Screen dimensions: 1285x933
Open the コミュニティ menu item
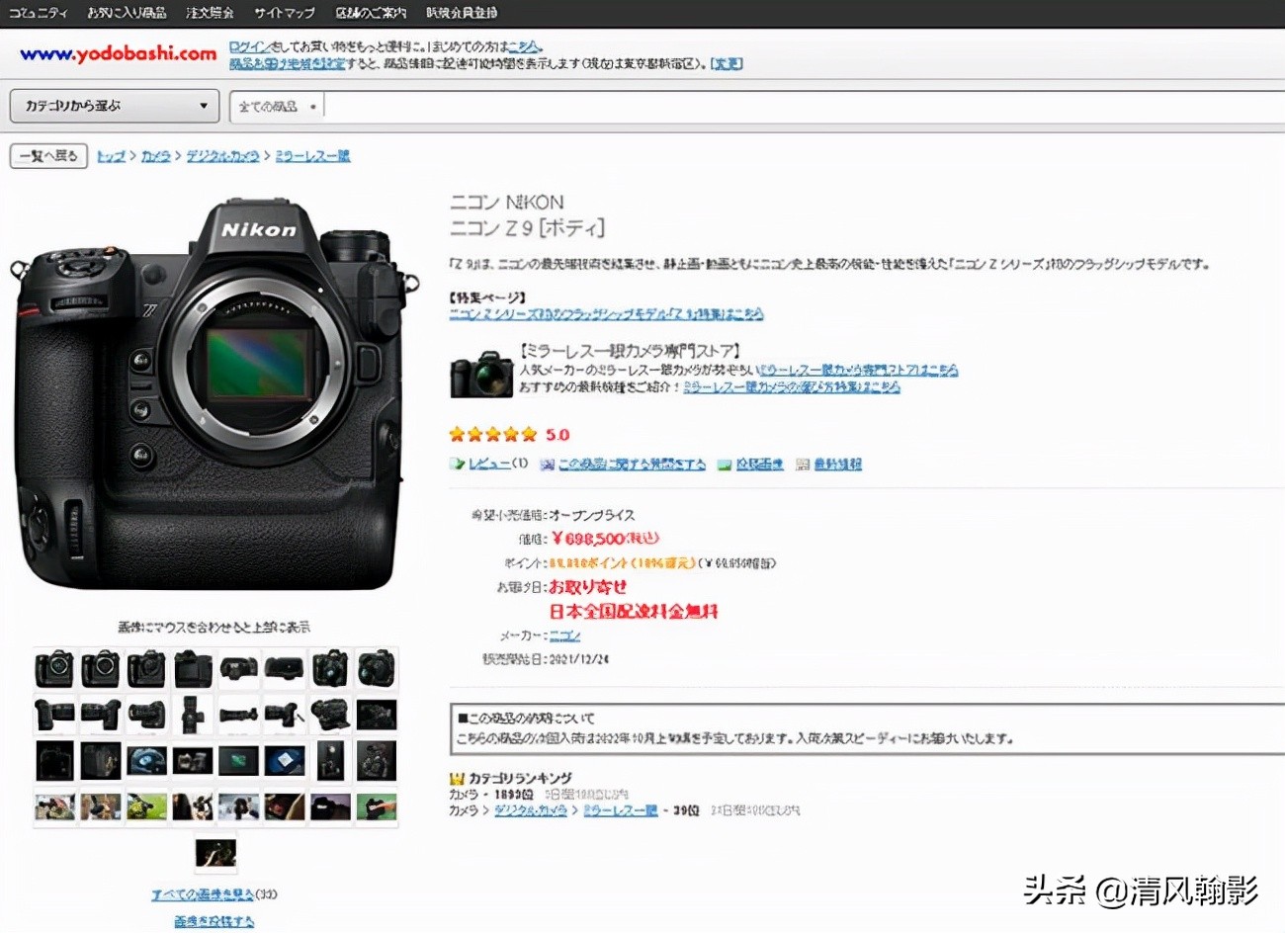tap(38, 13)
